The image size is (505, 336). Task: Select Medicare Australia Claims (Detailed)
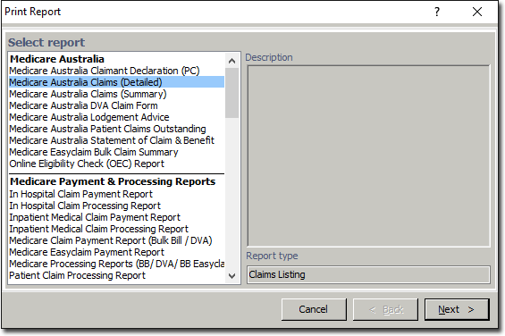pos(116,82)
